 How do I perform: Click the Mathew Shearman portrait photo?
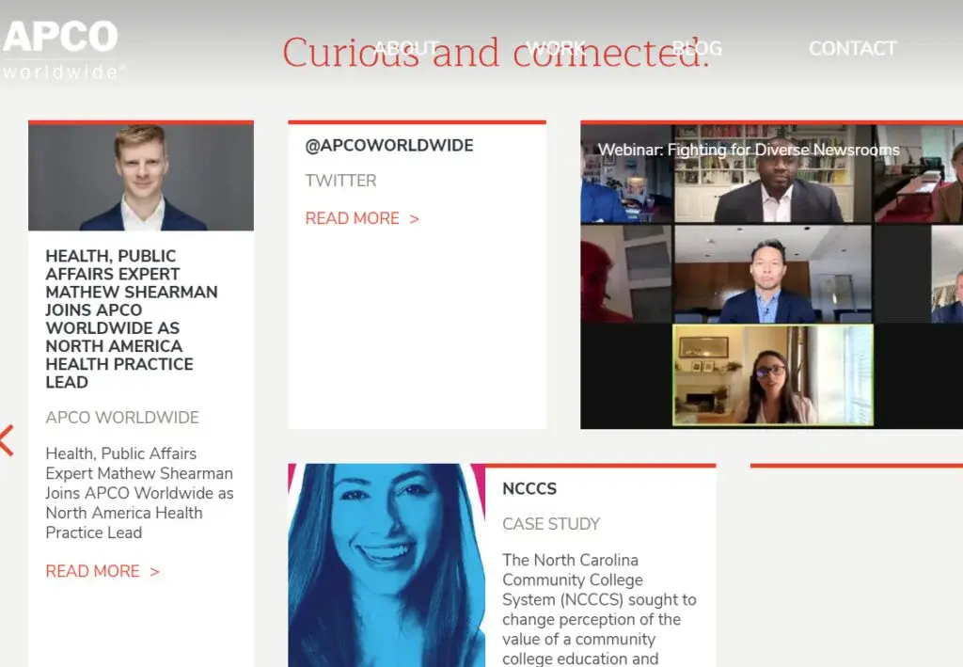[141, 178]
